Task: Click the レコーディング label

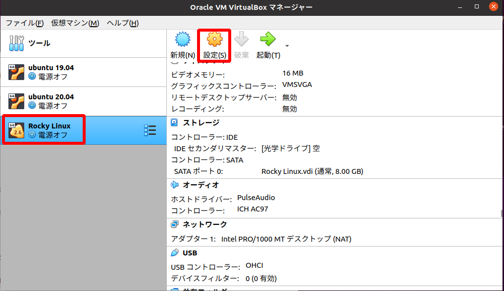Action: coord(198,109)
